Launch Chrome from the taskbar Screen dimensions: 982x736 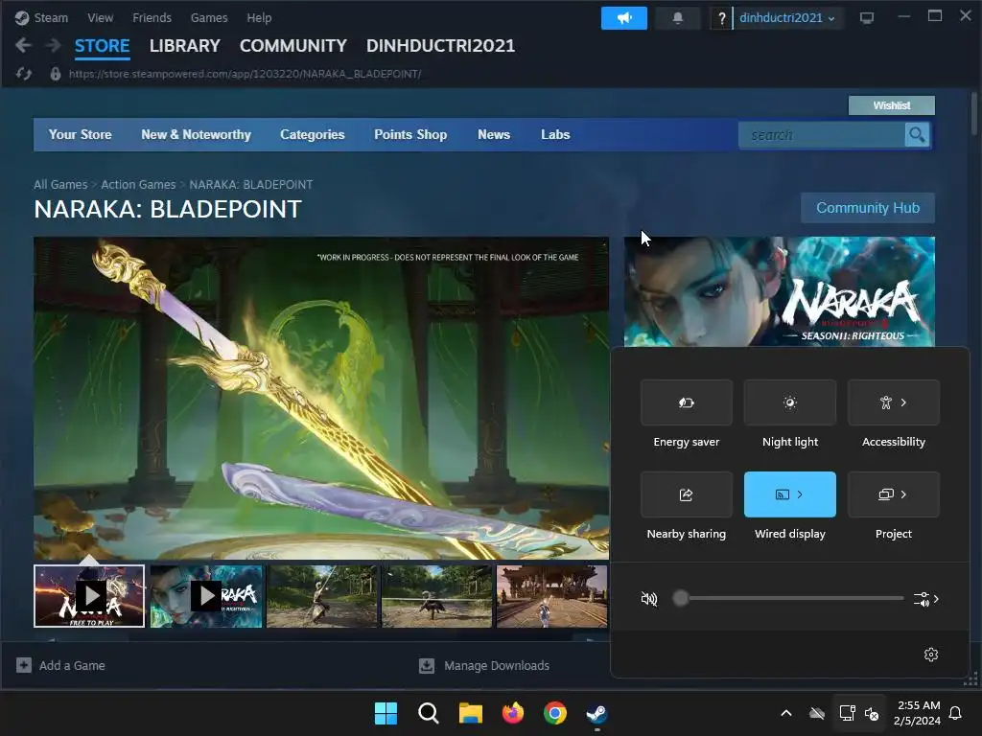pyautogui.click(x=555, y=713)
